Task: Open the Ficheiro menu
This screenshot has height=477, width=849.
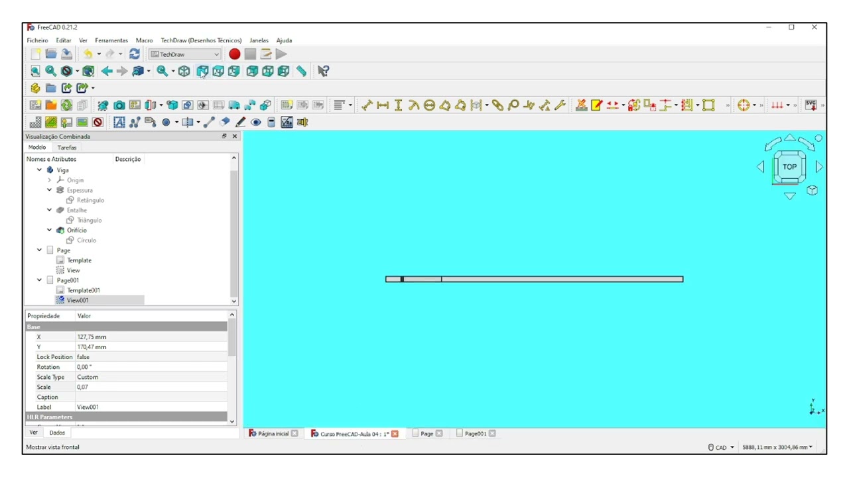Action: point(37,40)
